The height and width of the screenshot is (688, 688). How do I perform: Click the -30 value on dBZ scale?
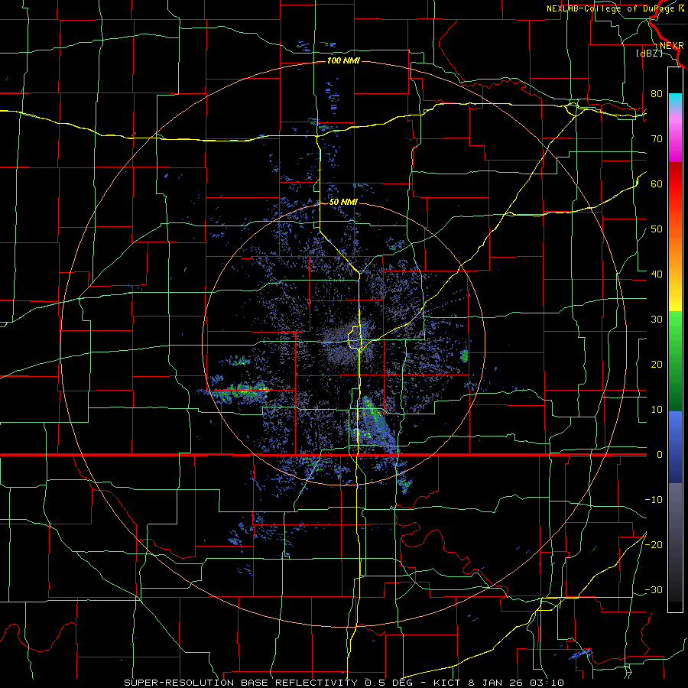[x=654, y=589]
